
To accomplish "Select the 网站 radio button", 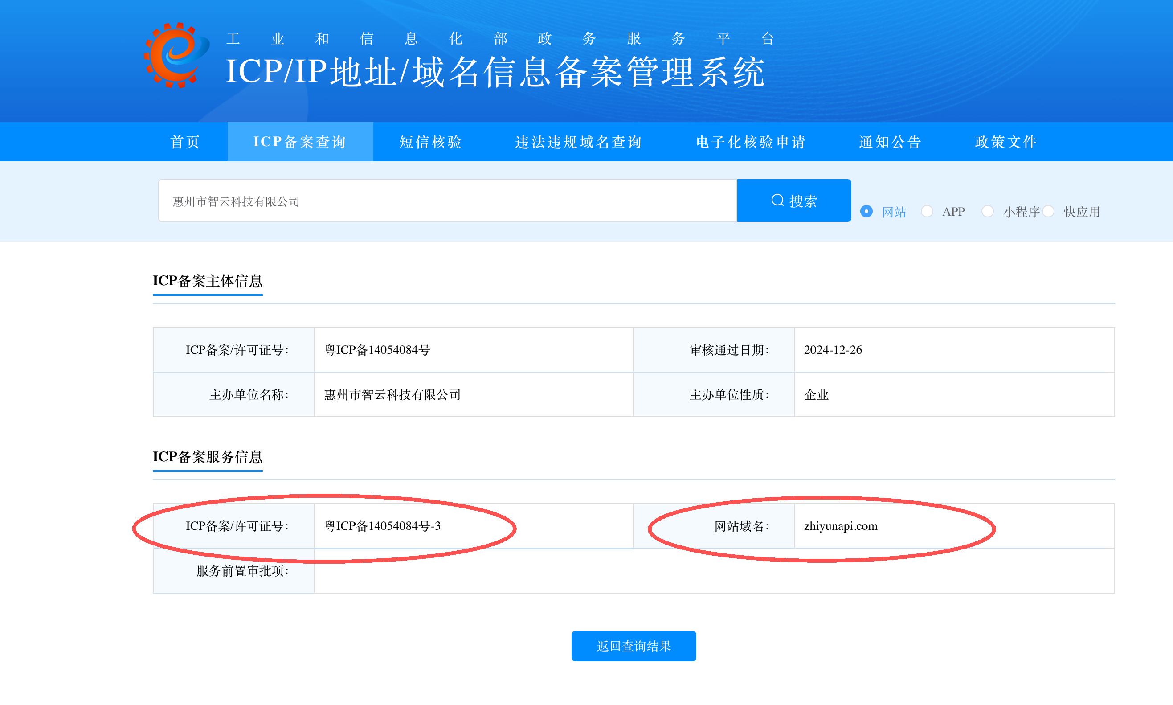I will [x=866, y=211].
